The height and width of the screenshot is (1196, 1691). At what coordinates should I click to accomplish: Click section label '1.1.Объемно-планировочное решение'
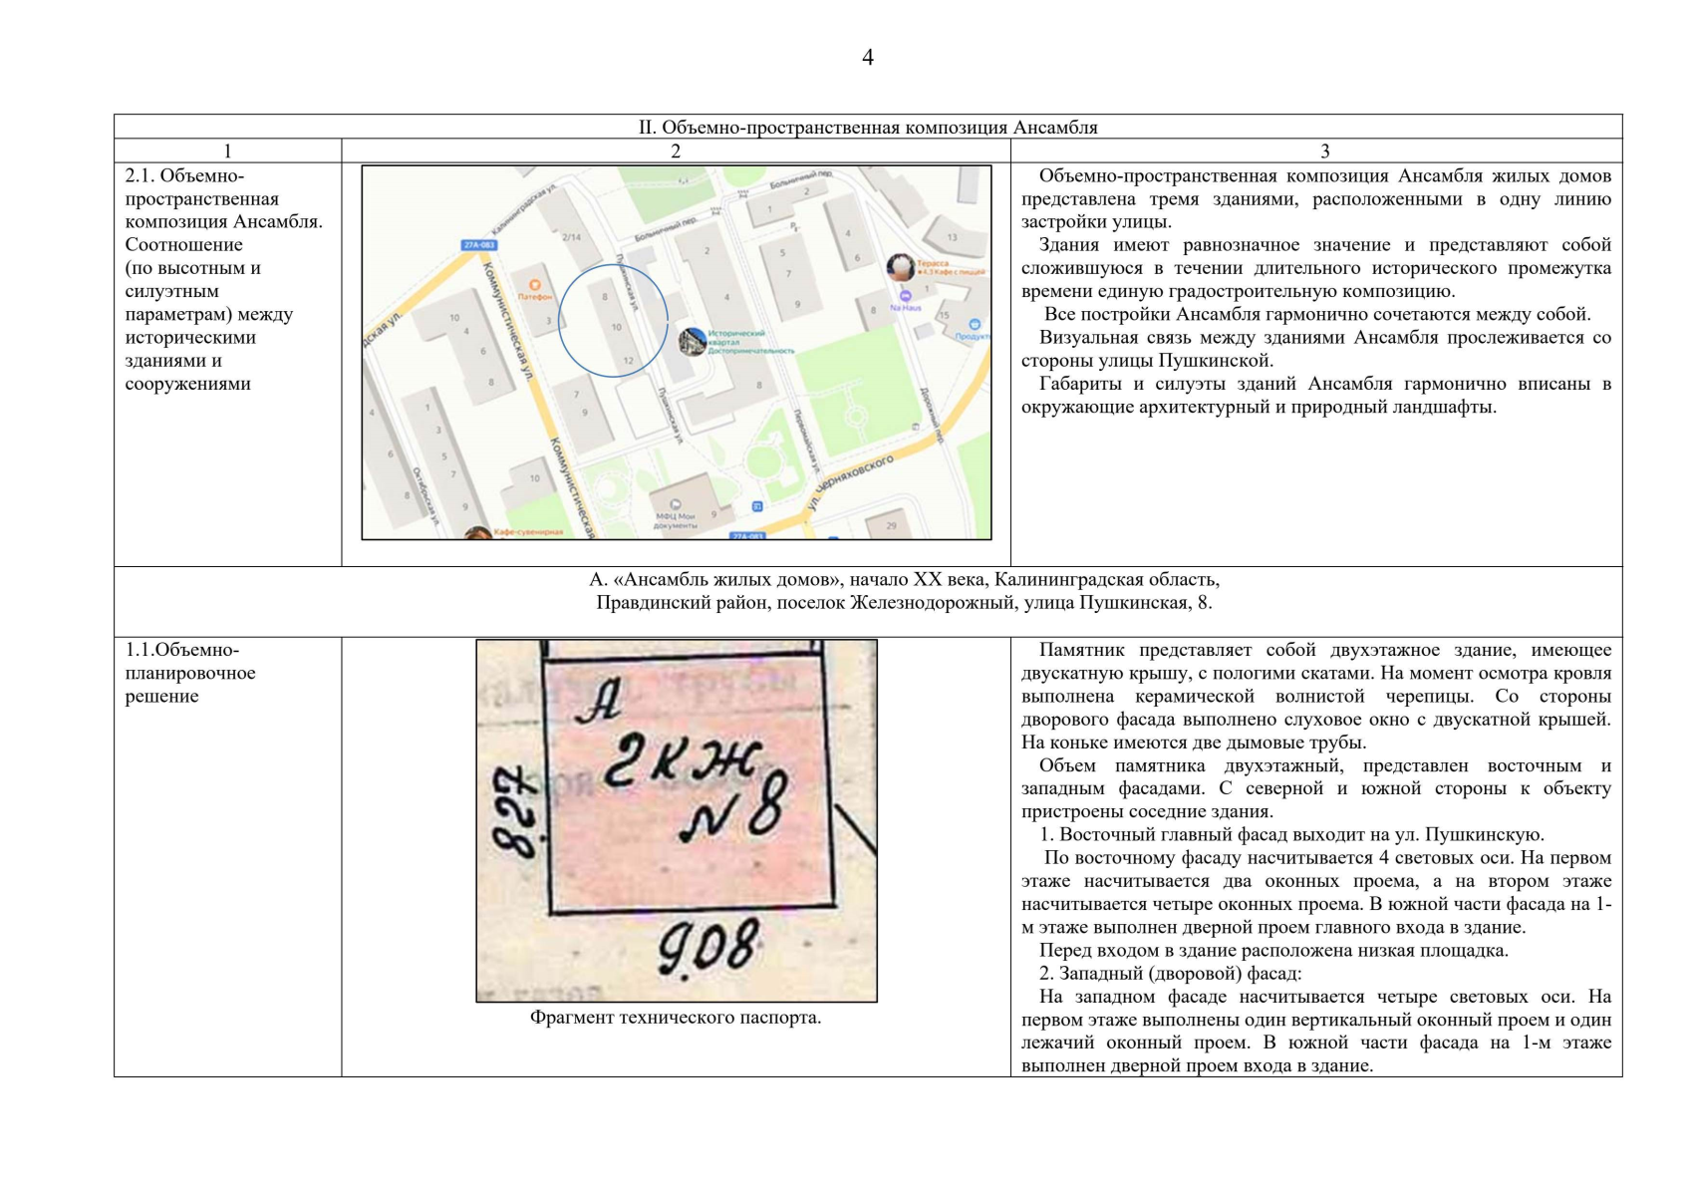pos(190,673)
